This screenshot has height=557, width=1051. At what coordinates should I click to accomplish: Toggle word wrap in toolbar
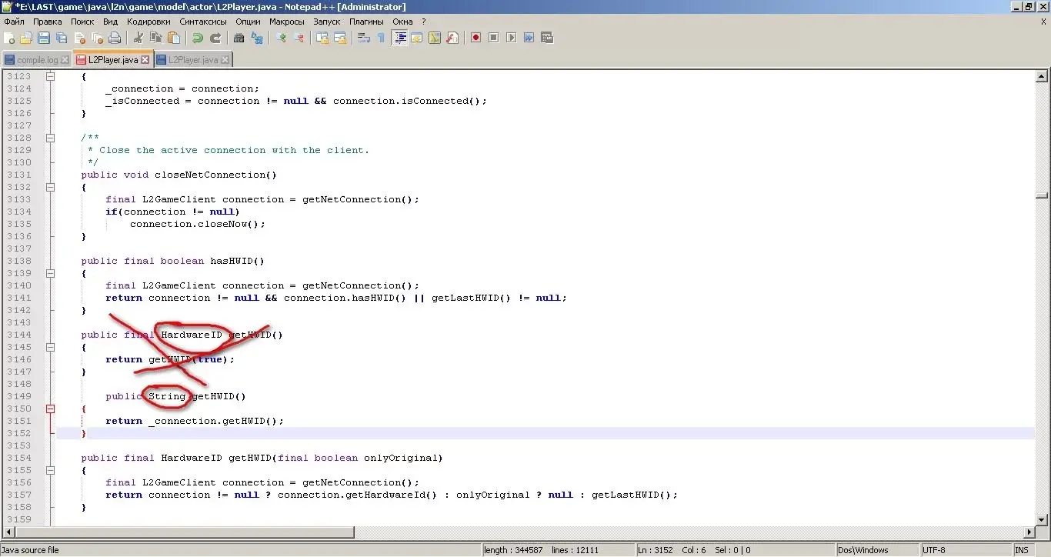coord(364,38)
